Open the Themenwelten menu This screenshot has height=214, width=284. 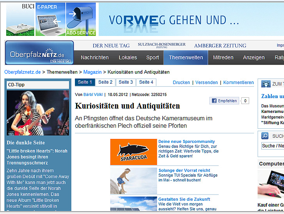coord(186,58)
